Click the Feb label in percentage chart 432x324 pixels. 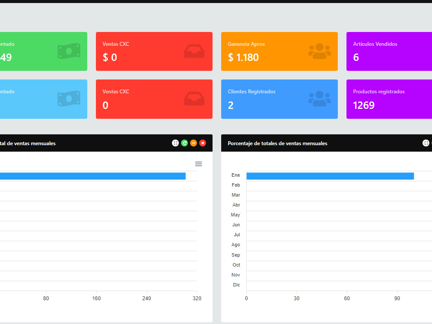236,185
